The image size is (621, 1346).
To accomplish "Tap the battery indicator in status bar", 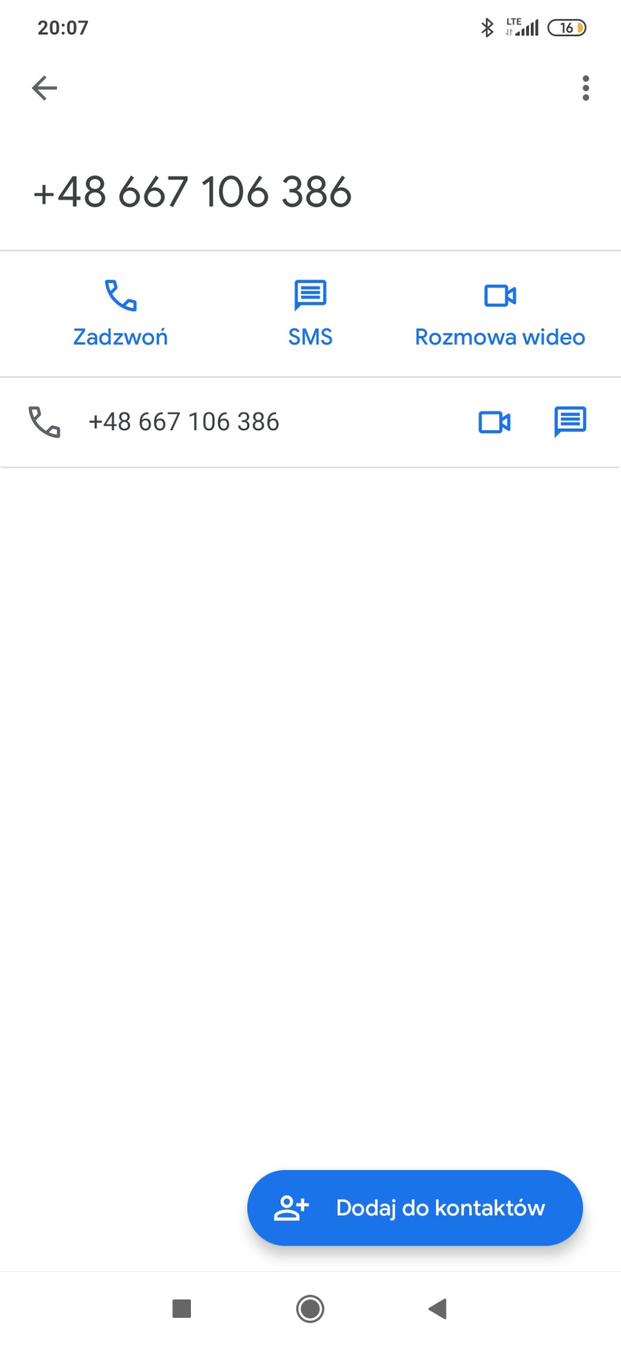I will [567, 28].
